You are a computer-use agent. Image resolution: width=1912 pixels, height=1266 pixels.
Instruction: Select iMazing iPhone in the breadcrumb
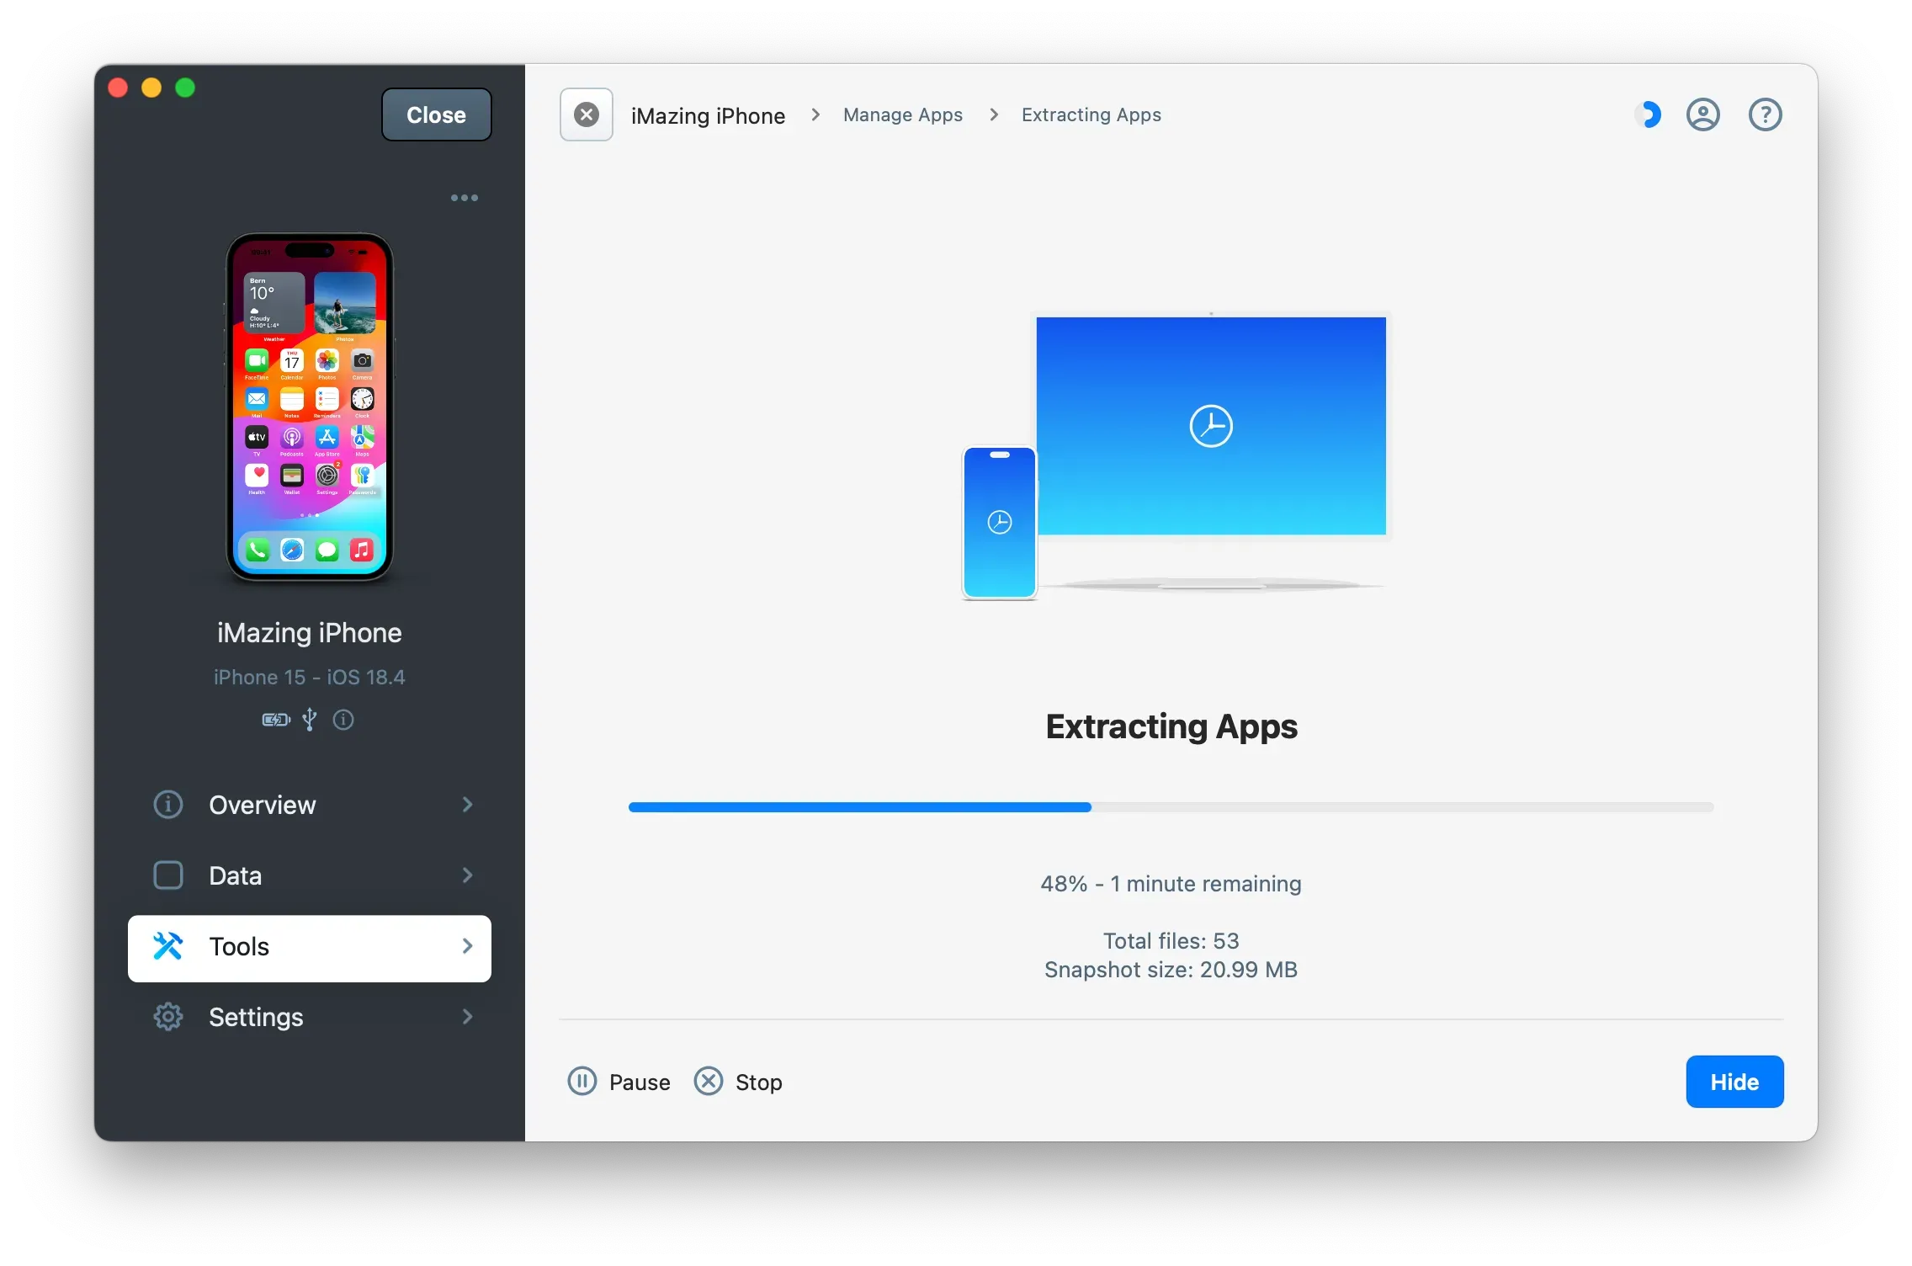[708, 114]
